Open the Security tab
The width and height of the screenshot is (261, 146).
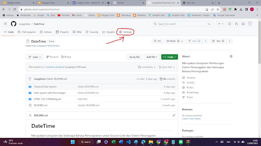point(92,32)
